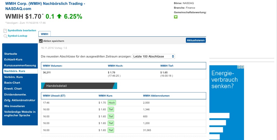Click the green Hoch badge at 17:46
This screenshot has height=140, width=277.
112,103
